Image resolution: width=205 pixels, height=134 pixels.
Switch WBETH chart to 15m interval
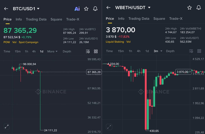(x=121, y=51)
